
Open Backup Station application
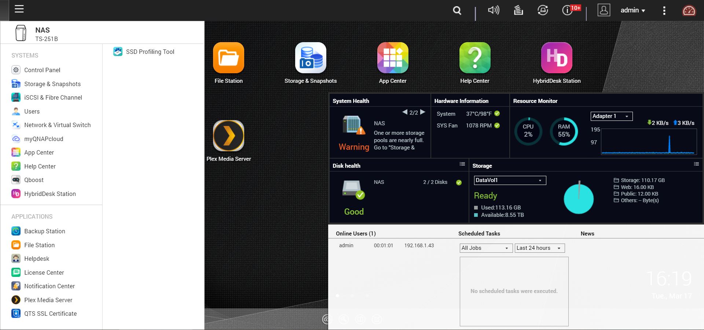point(38,231)
